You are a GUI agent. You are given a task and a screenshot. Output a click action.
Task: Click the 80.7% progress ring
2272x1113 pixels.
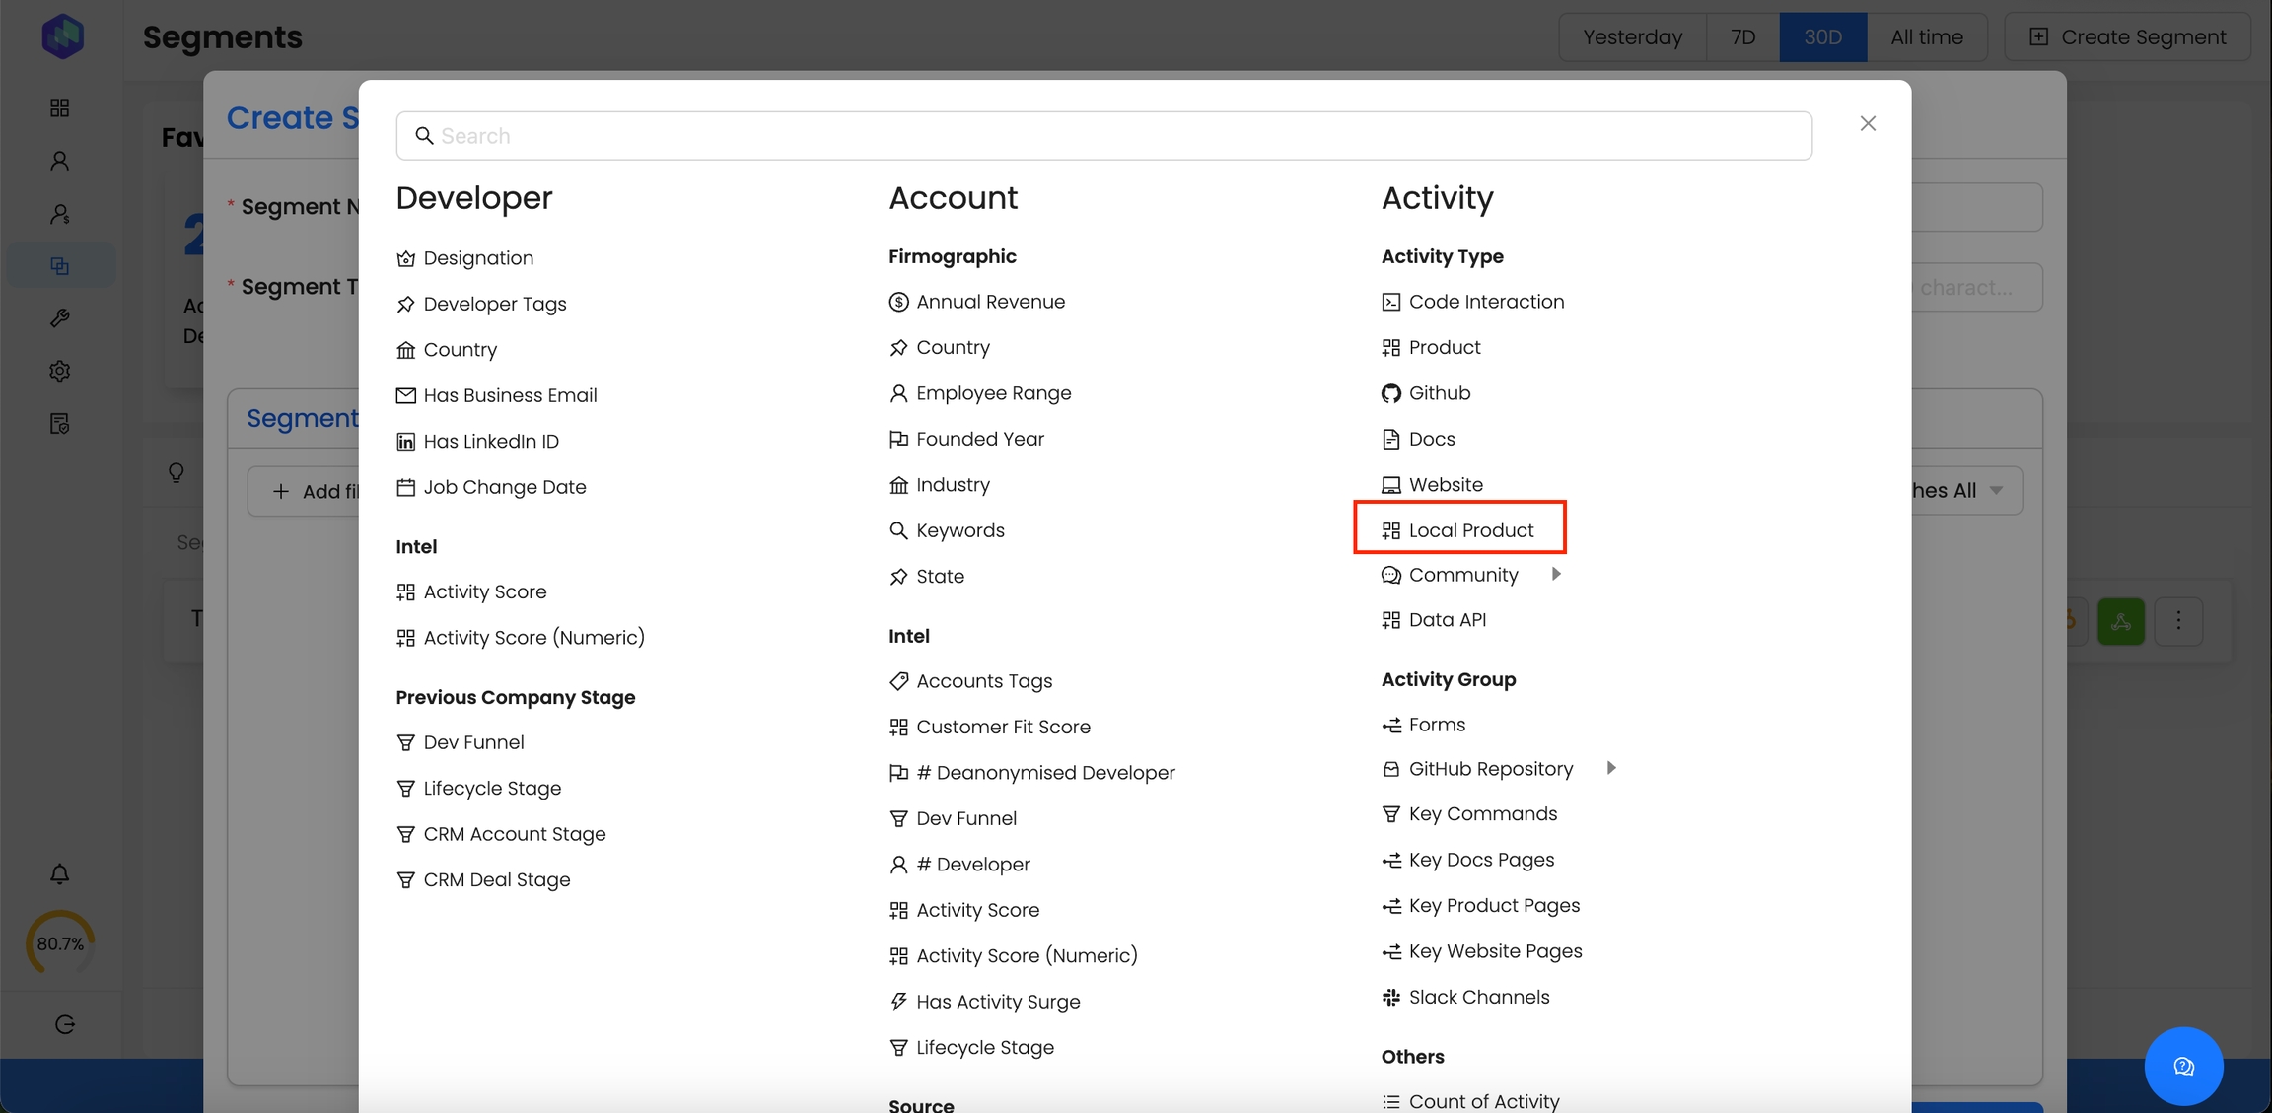(x=60, y=943)
